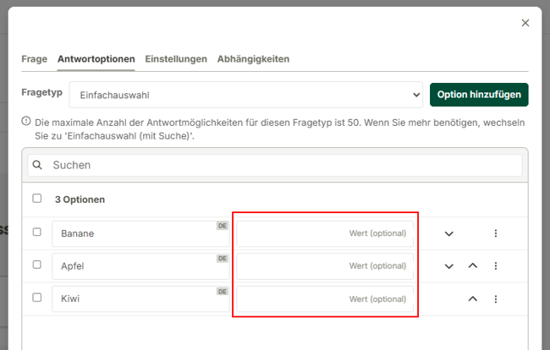The width and height of the screenshot is (550, 350).
Task: Move Apfel down with the down chevron
Action: (449, 266)
